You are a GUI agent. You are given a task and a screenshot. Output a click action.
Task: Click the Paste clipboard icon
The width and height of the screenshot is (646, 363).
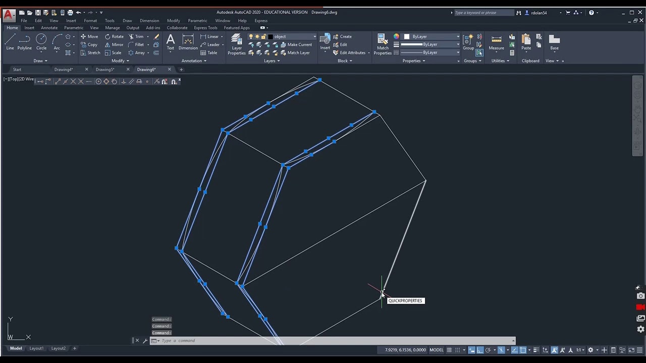tap(526, 42)
